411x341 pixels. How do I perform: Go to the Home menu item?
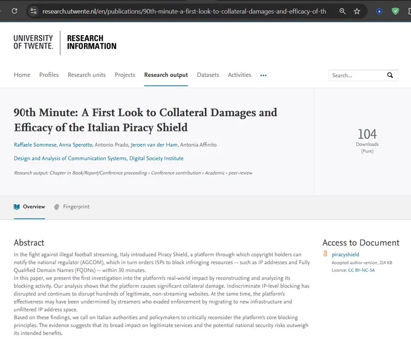point(22,75)
